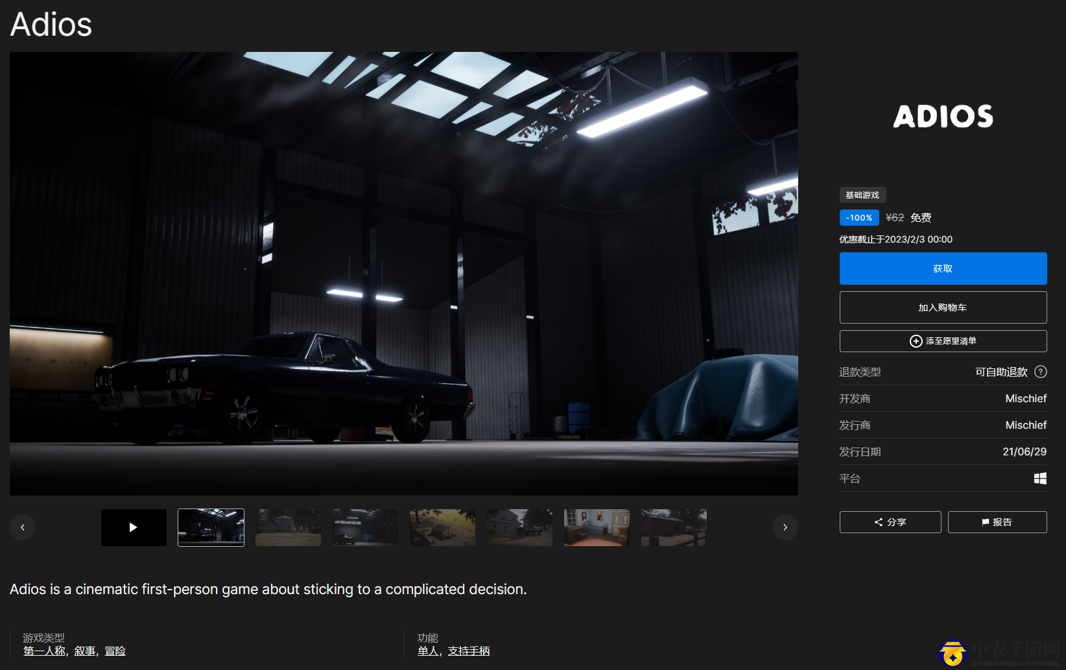Screen dimensions: 1066x670
Task: Click the 分享 share button
Action: (x=890, y=522)
